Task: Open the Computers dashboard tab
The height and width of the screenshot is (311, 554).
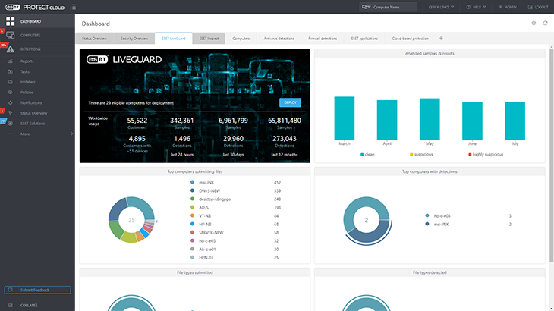Action: point(241,39)
